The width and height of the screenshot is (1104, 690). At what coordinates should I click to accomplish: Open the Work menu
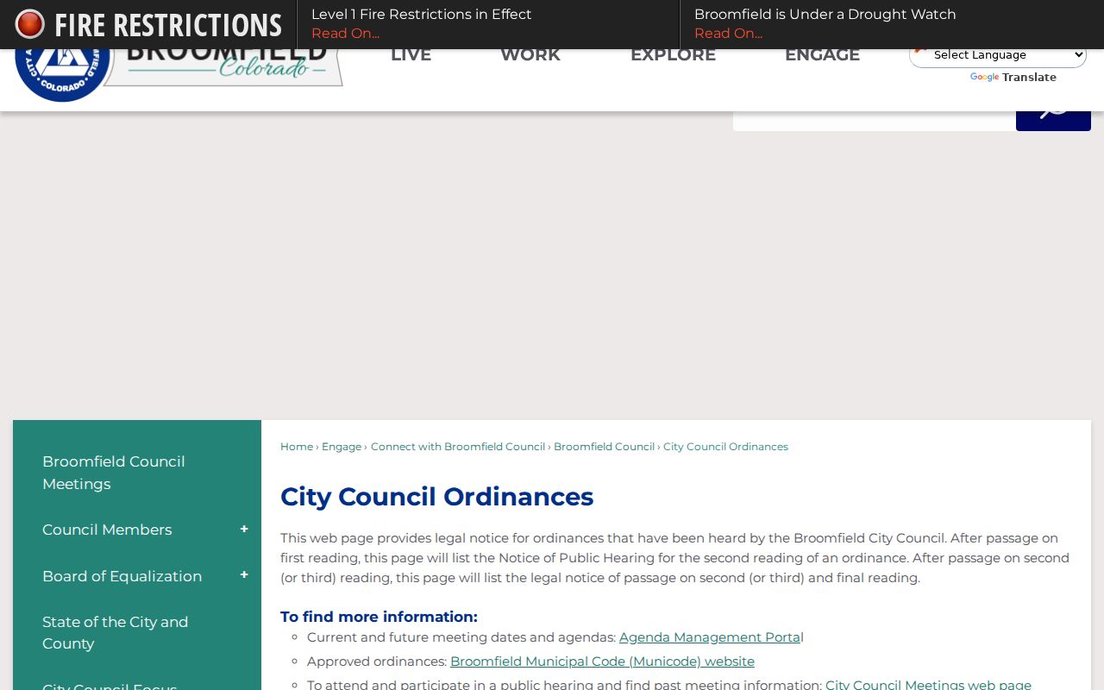(530, 55)
